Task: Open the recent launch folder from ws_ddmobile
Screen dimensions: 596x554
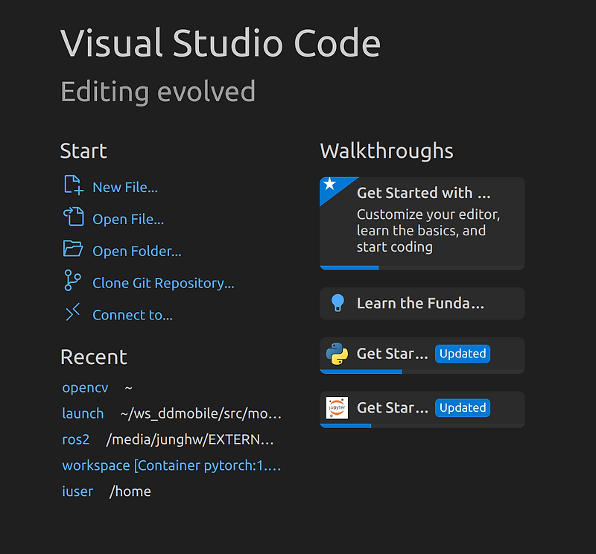Action: point(83,413)
